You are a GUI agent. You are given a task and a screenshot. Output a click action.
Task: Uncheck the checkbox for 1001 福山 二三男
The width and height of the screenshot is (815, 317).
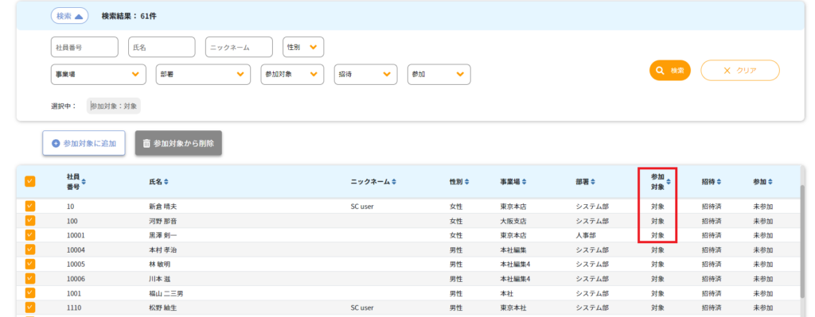coord(30,293)
